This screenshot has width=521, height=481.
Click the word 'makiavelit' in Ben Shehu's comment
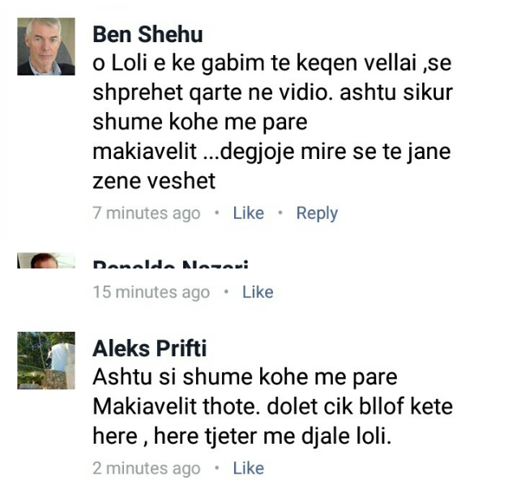[145, 152]
